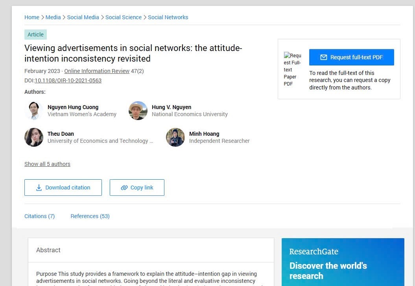Click the Request Full-text Paper PDF image

click(x=292, y=69)
